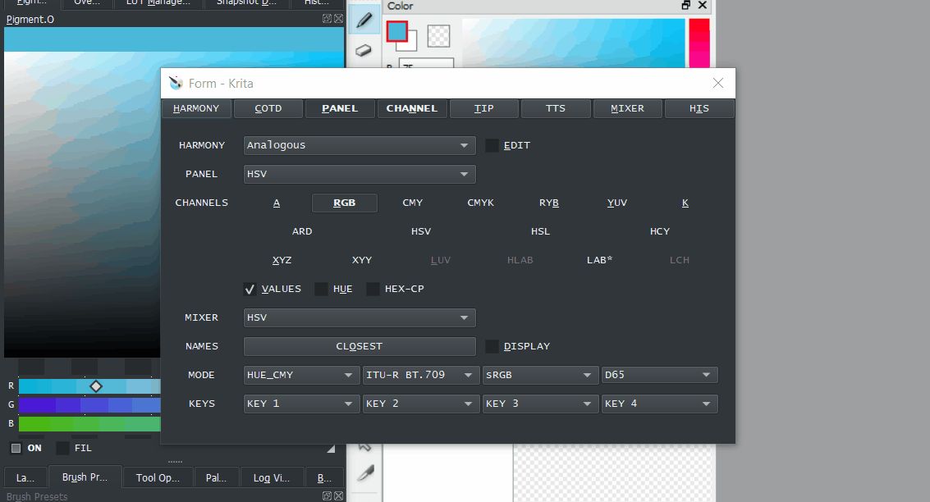The width and height of the screenshot is (930, 502).
Task: Toggle the HIS button
Action: (699, 108)
